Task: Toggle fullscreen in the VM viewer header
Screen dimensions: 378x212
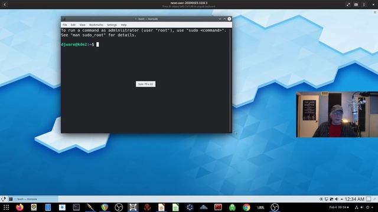Action: [x=348, y=5]
